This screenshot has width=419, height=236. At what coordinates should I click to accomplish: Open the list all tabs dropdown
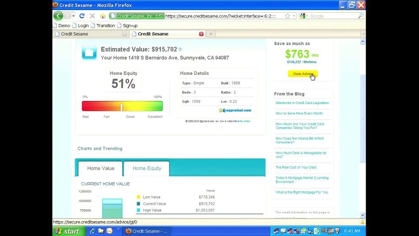(x=363, y=34)
